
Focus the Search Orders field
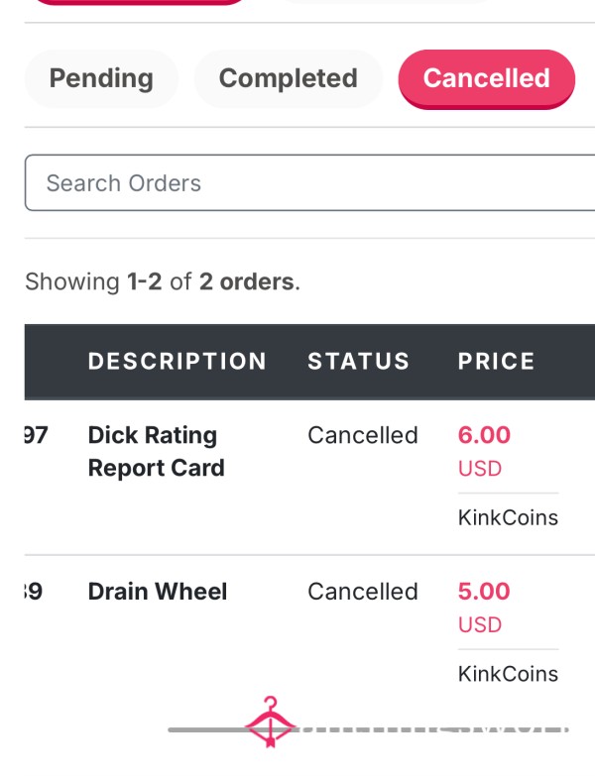[x=309, y=182]
